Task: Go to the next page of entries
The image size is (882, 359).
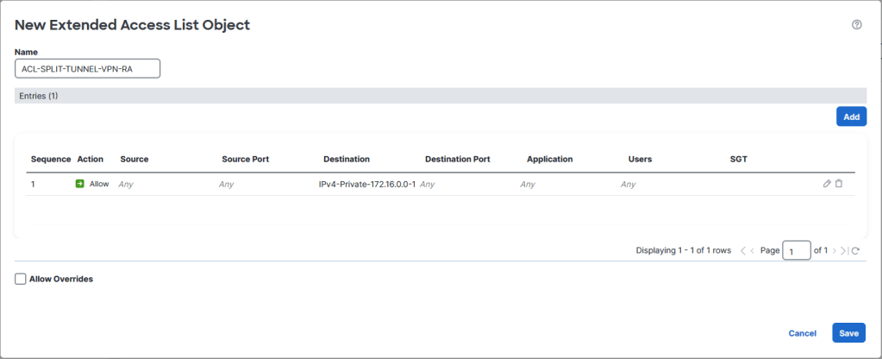Action: click(x=835, y=251)
